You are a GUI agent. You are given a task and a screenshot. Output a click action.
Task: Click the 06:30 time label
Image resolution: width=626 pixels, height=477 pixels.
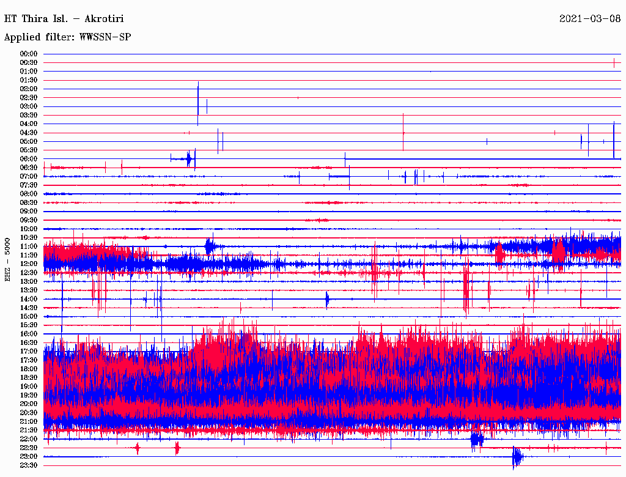click(x=29, y=168)
